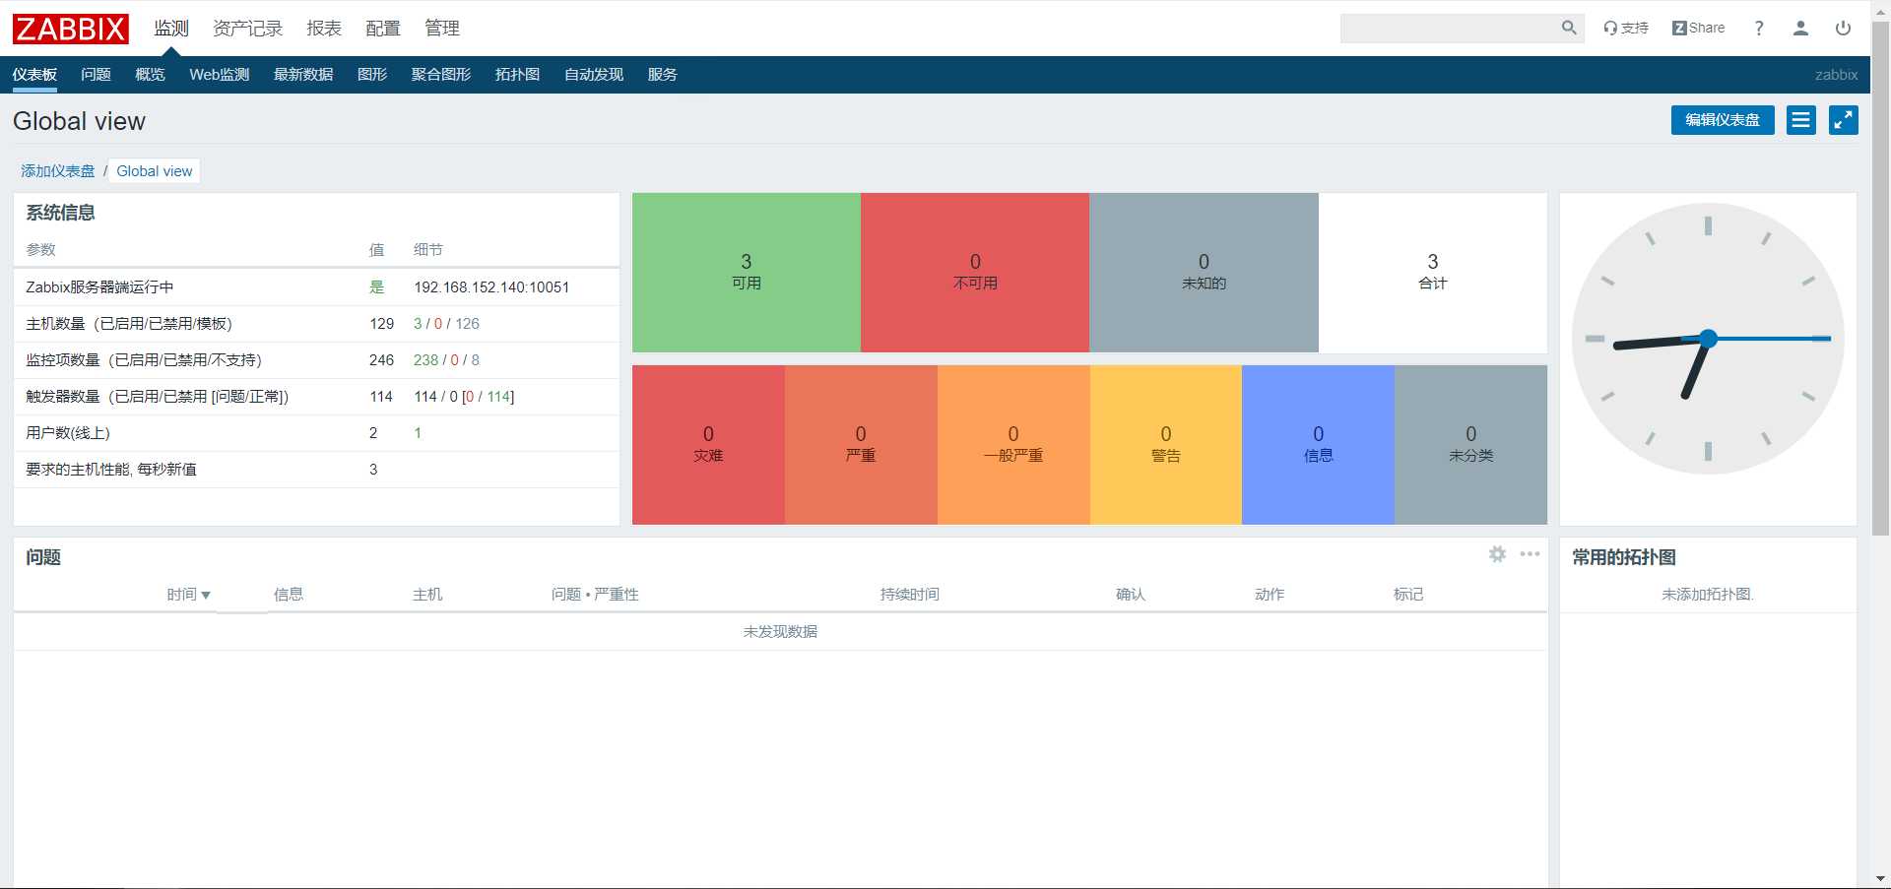Screen dimensions: 1891x889
Task: Click the red 不可用 hosts tile
Action: [975, 273]
